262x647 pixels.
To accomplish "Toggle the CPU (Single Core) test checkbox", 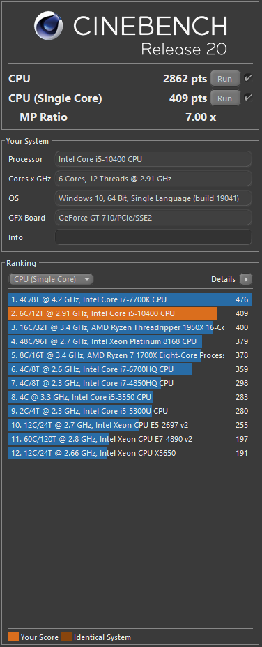I will (248, 98).
